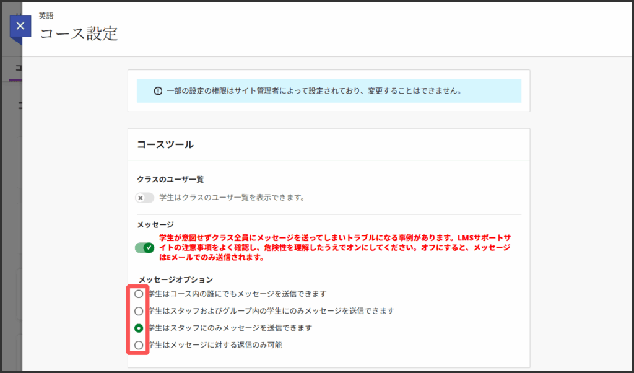
Task: Click the administrator restriction notice text
Action: tap(313, 91)
